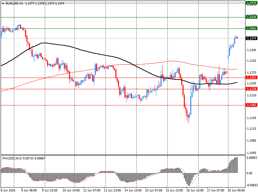The width and height of the screenshot is (258, 194).
Task: Click the 13 Jun 07:00 time label
Action: (92, 190)
